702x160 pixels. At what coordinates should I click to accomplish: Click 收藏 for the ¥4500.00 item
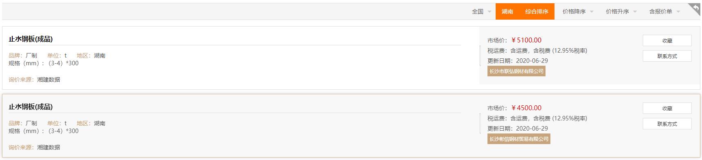click(667, 108)
